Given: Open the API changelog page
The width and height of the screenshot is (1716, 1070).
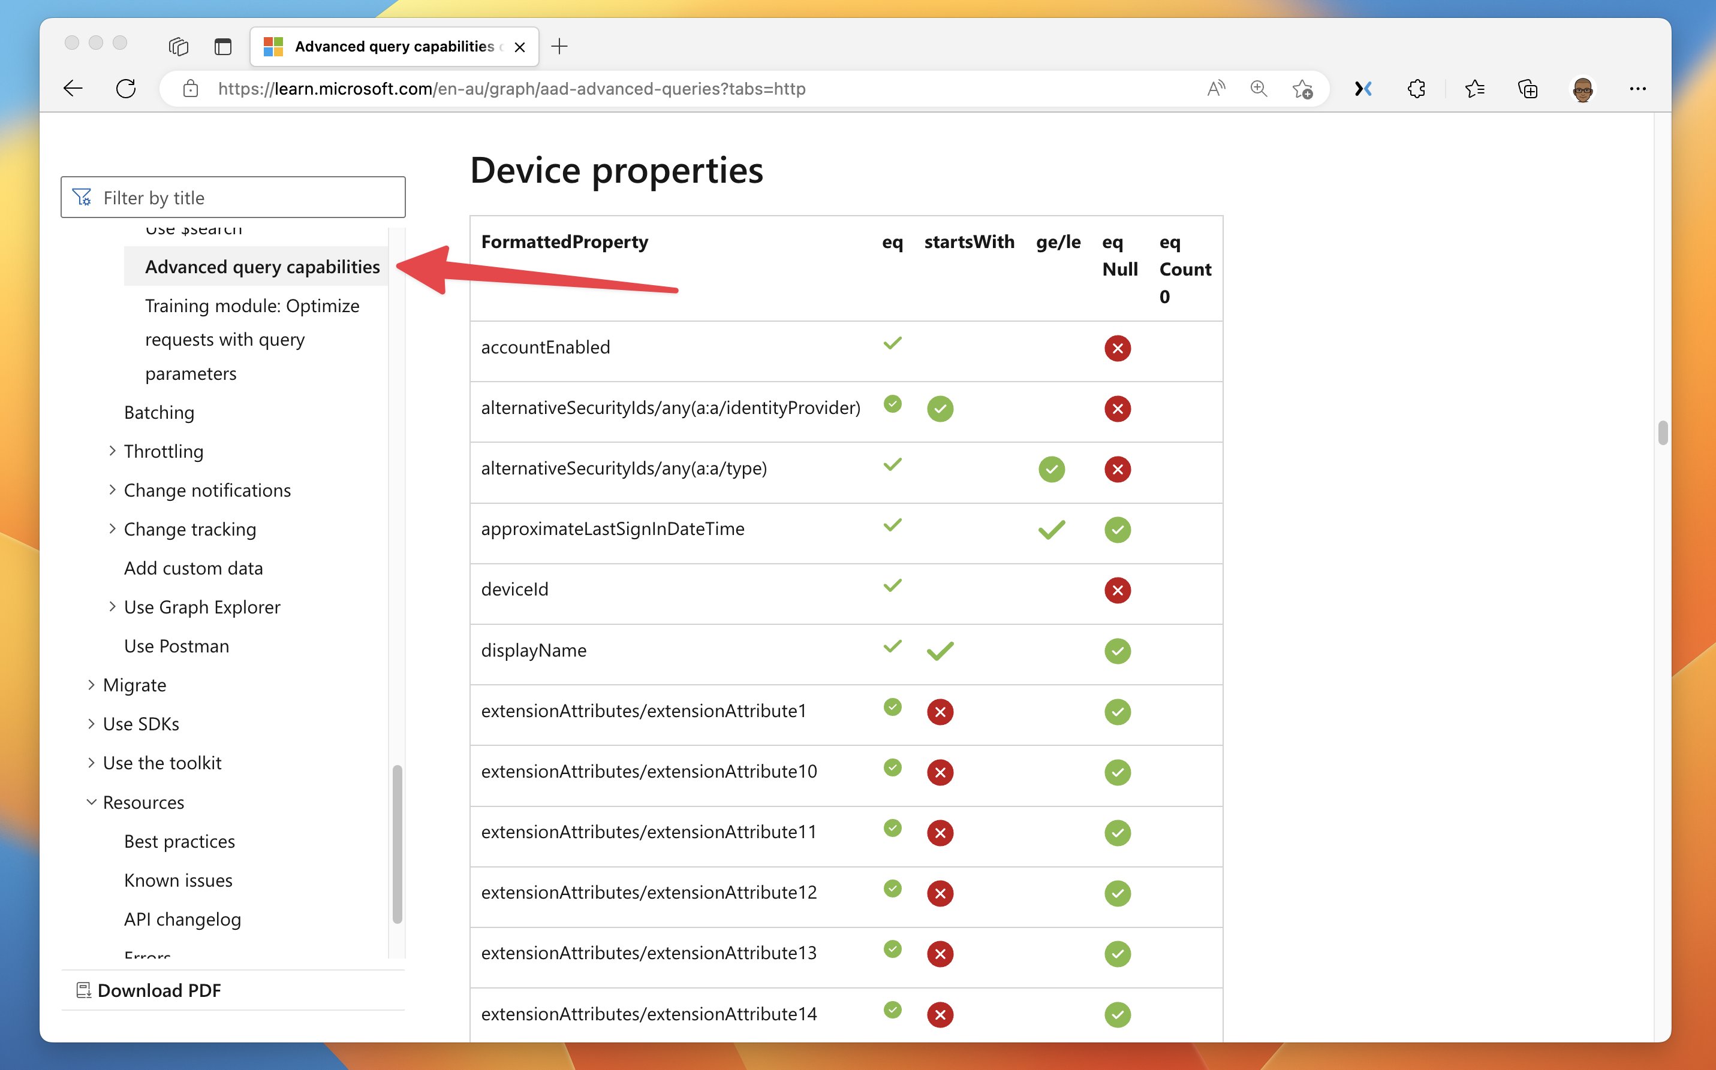Looking at the screenshot, I should [182, 918].
